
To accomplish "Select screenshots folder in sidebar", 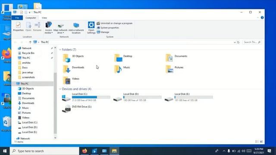I will [x=28, y=77].
